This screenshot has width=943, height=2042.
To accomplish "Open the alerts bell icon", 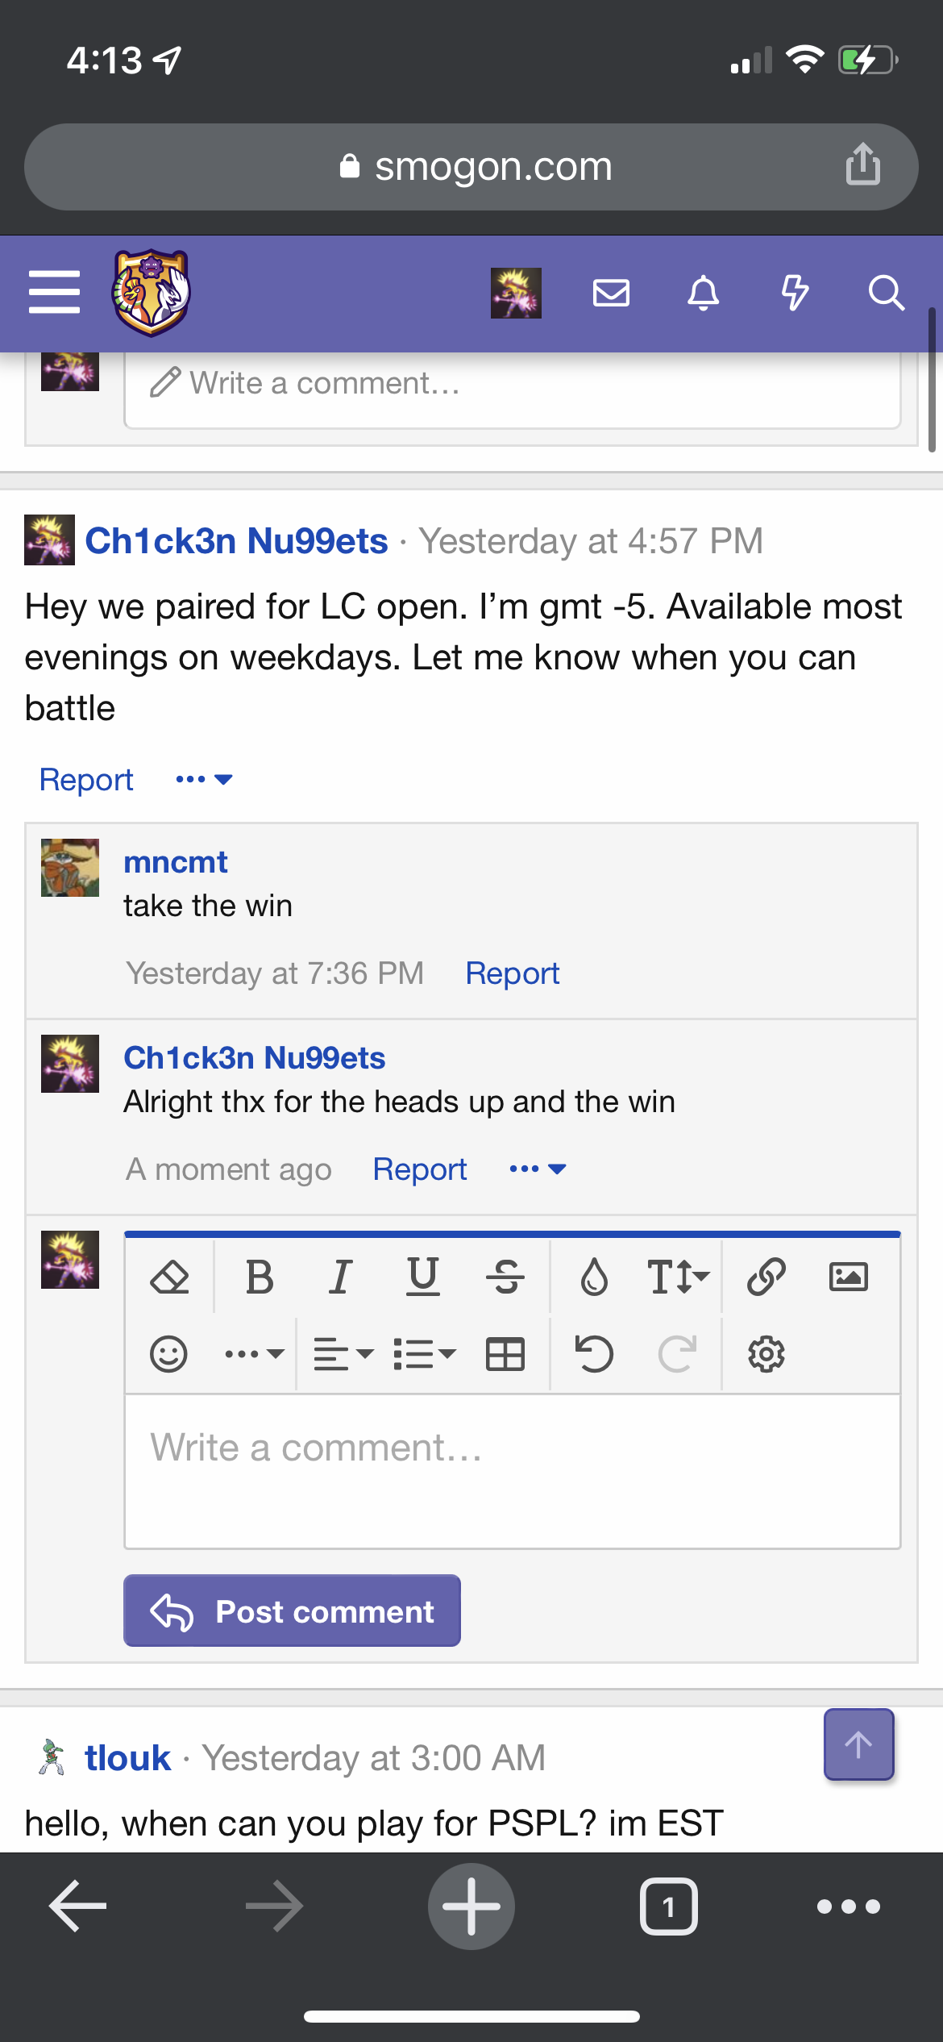I will coord(703,293).
